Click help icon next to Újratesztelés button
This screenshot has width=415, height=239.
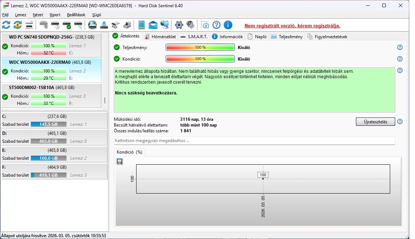(400, 121)
